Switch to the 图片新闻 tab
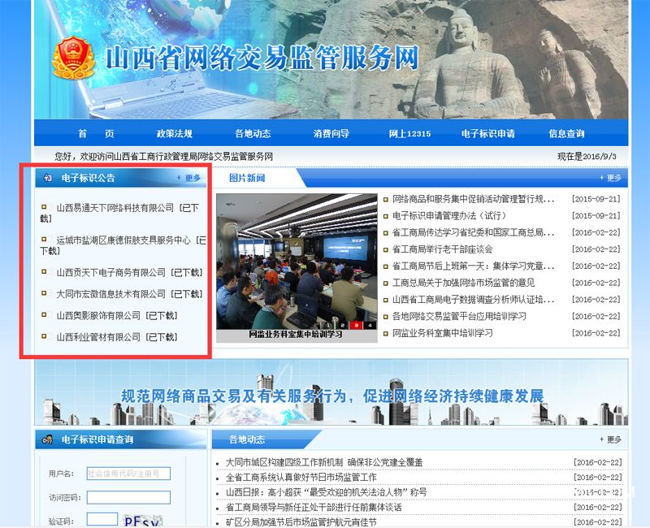650x528 pixels. tap(247, 178)
